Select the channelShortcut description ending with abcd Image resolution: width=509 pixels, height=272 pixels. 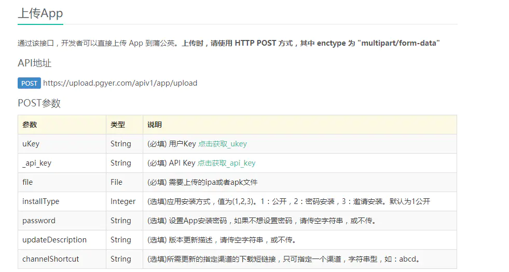click(284, 259)
